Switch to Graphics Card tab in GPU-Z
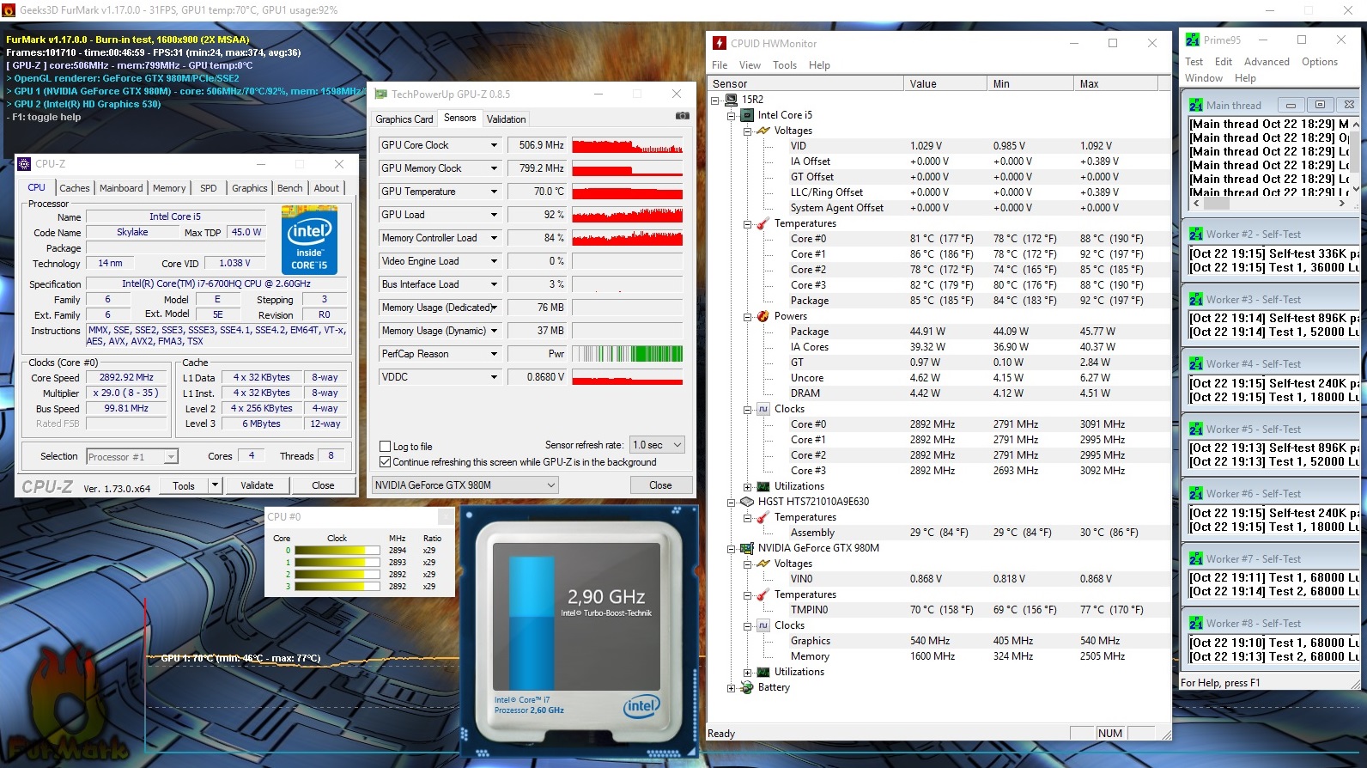Image resolution: width=1367 pixels, height=768 pixels. tap(404, 119)
